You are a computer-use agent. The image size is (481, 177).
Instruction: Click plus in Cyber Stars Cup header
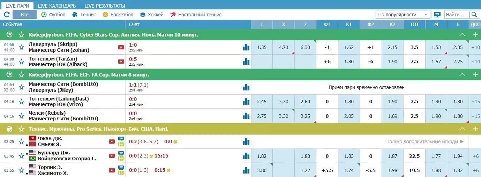(x=475, y=35)
